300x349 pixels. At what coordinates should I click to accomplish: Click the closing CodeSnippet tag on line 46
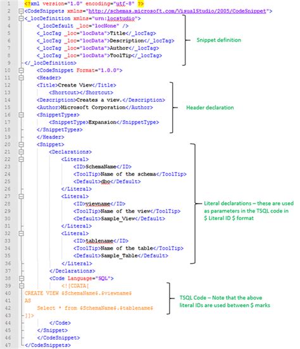(58, 338)
